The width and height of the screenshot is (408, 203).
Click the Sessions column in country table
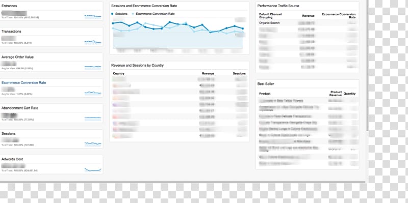pyautogui.click(x=239, y=73)
